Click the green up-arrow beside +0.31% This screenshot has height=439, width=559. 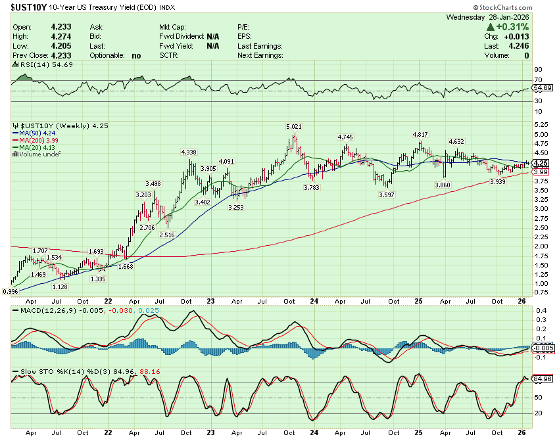(491, 27)
